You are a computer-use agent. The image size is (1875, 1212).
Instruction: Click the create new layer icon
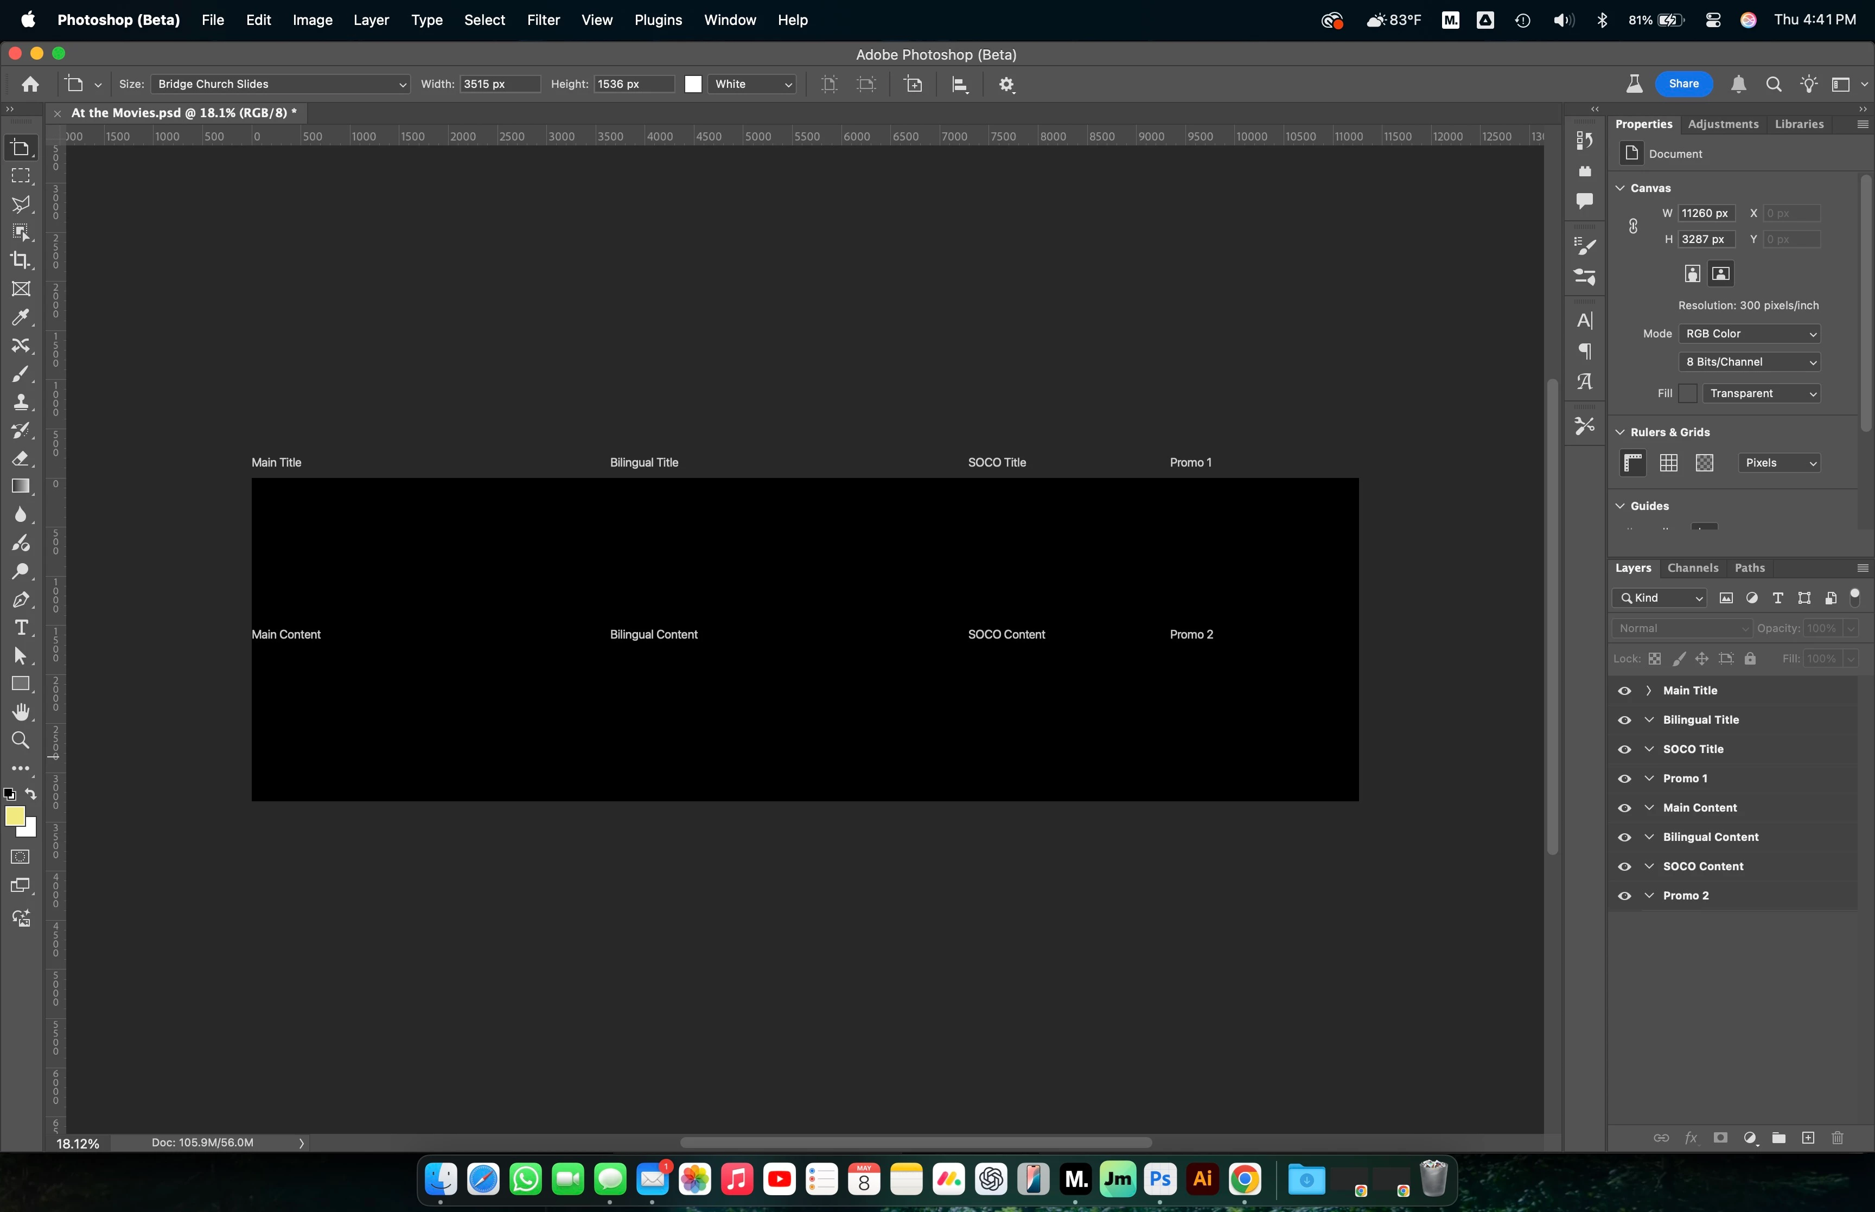coord(1808,1138)
